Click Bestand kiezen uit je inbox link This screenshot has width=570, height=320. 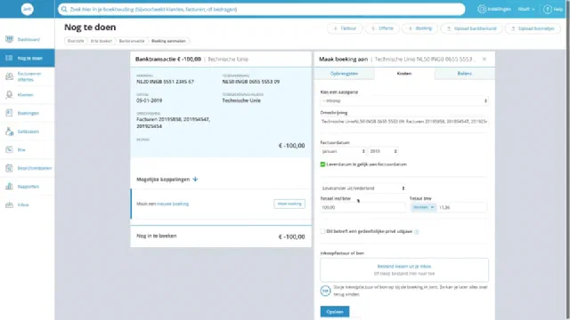404,267
